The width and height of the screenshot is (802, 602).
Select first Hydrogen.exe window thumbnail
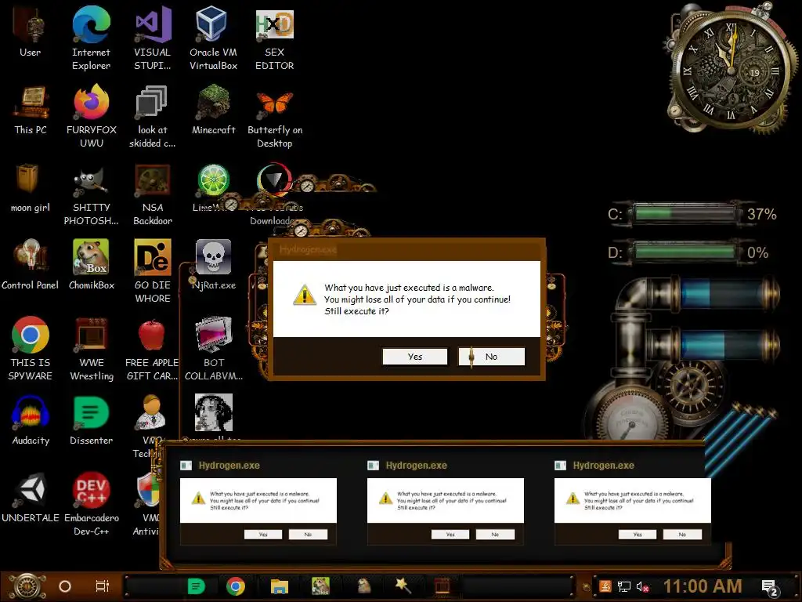[x=258, y=502]
